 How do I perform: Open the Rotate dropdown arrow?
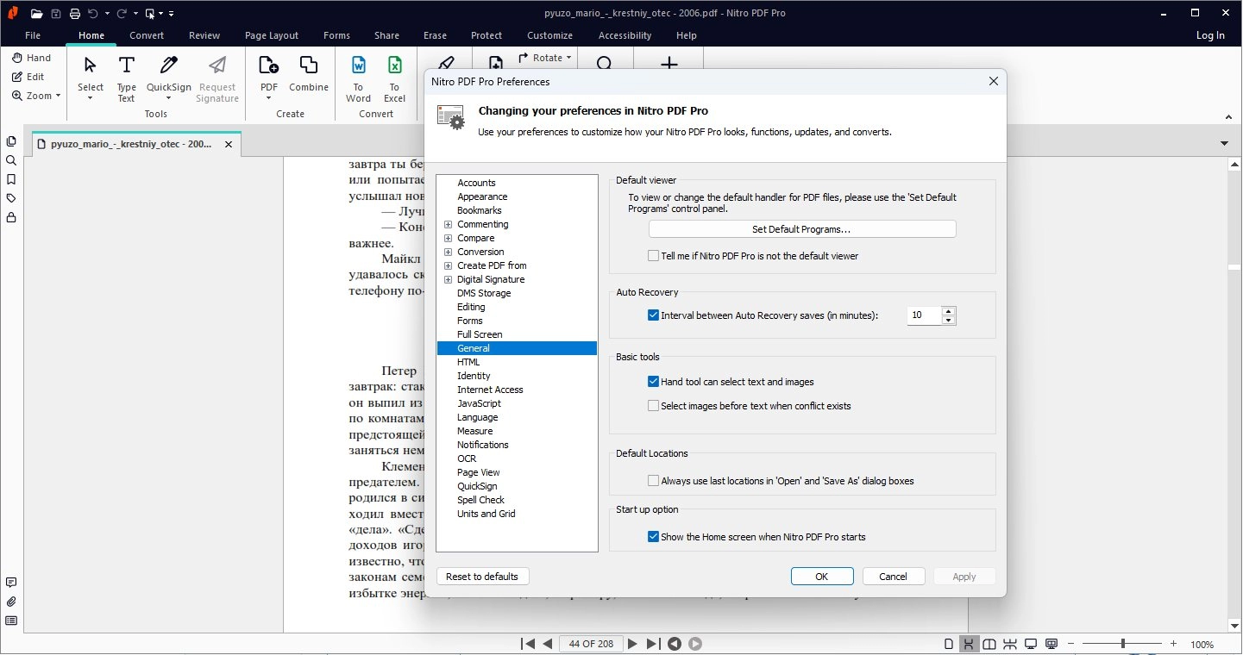tap(569, 58)
